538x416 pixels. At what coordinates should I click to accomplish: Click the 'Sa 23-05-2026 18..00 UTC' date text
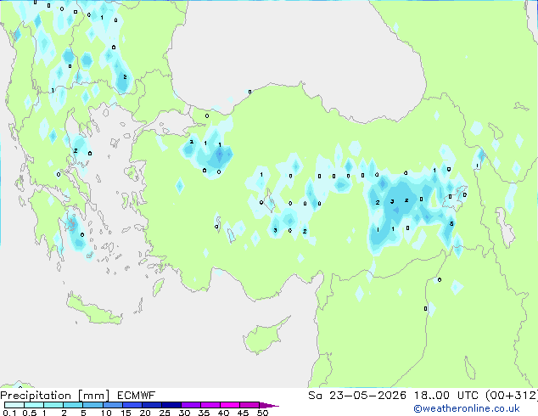click(x=394, y=396)
